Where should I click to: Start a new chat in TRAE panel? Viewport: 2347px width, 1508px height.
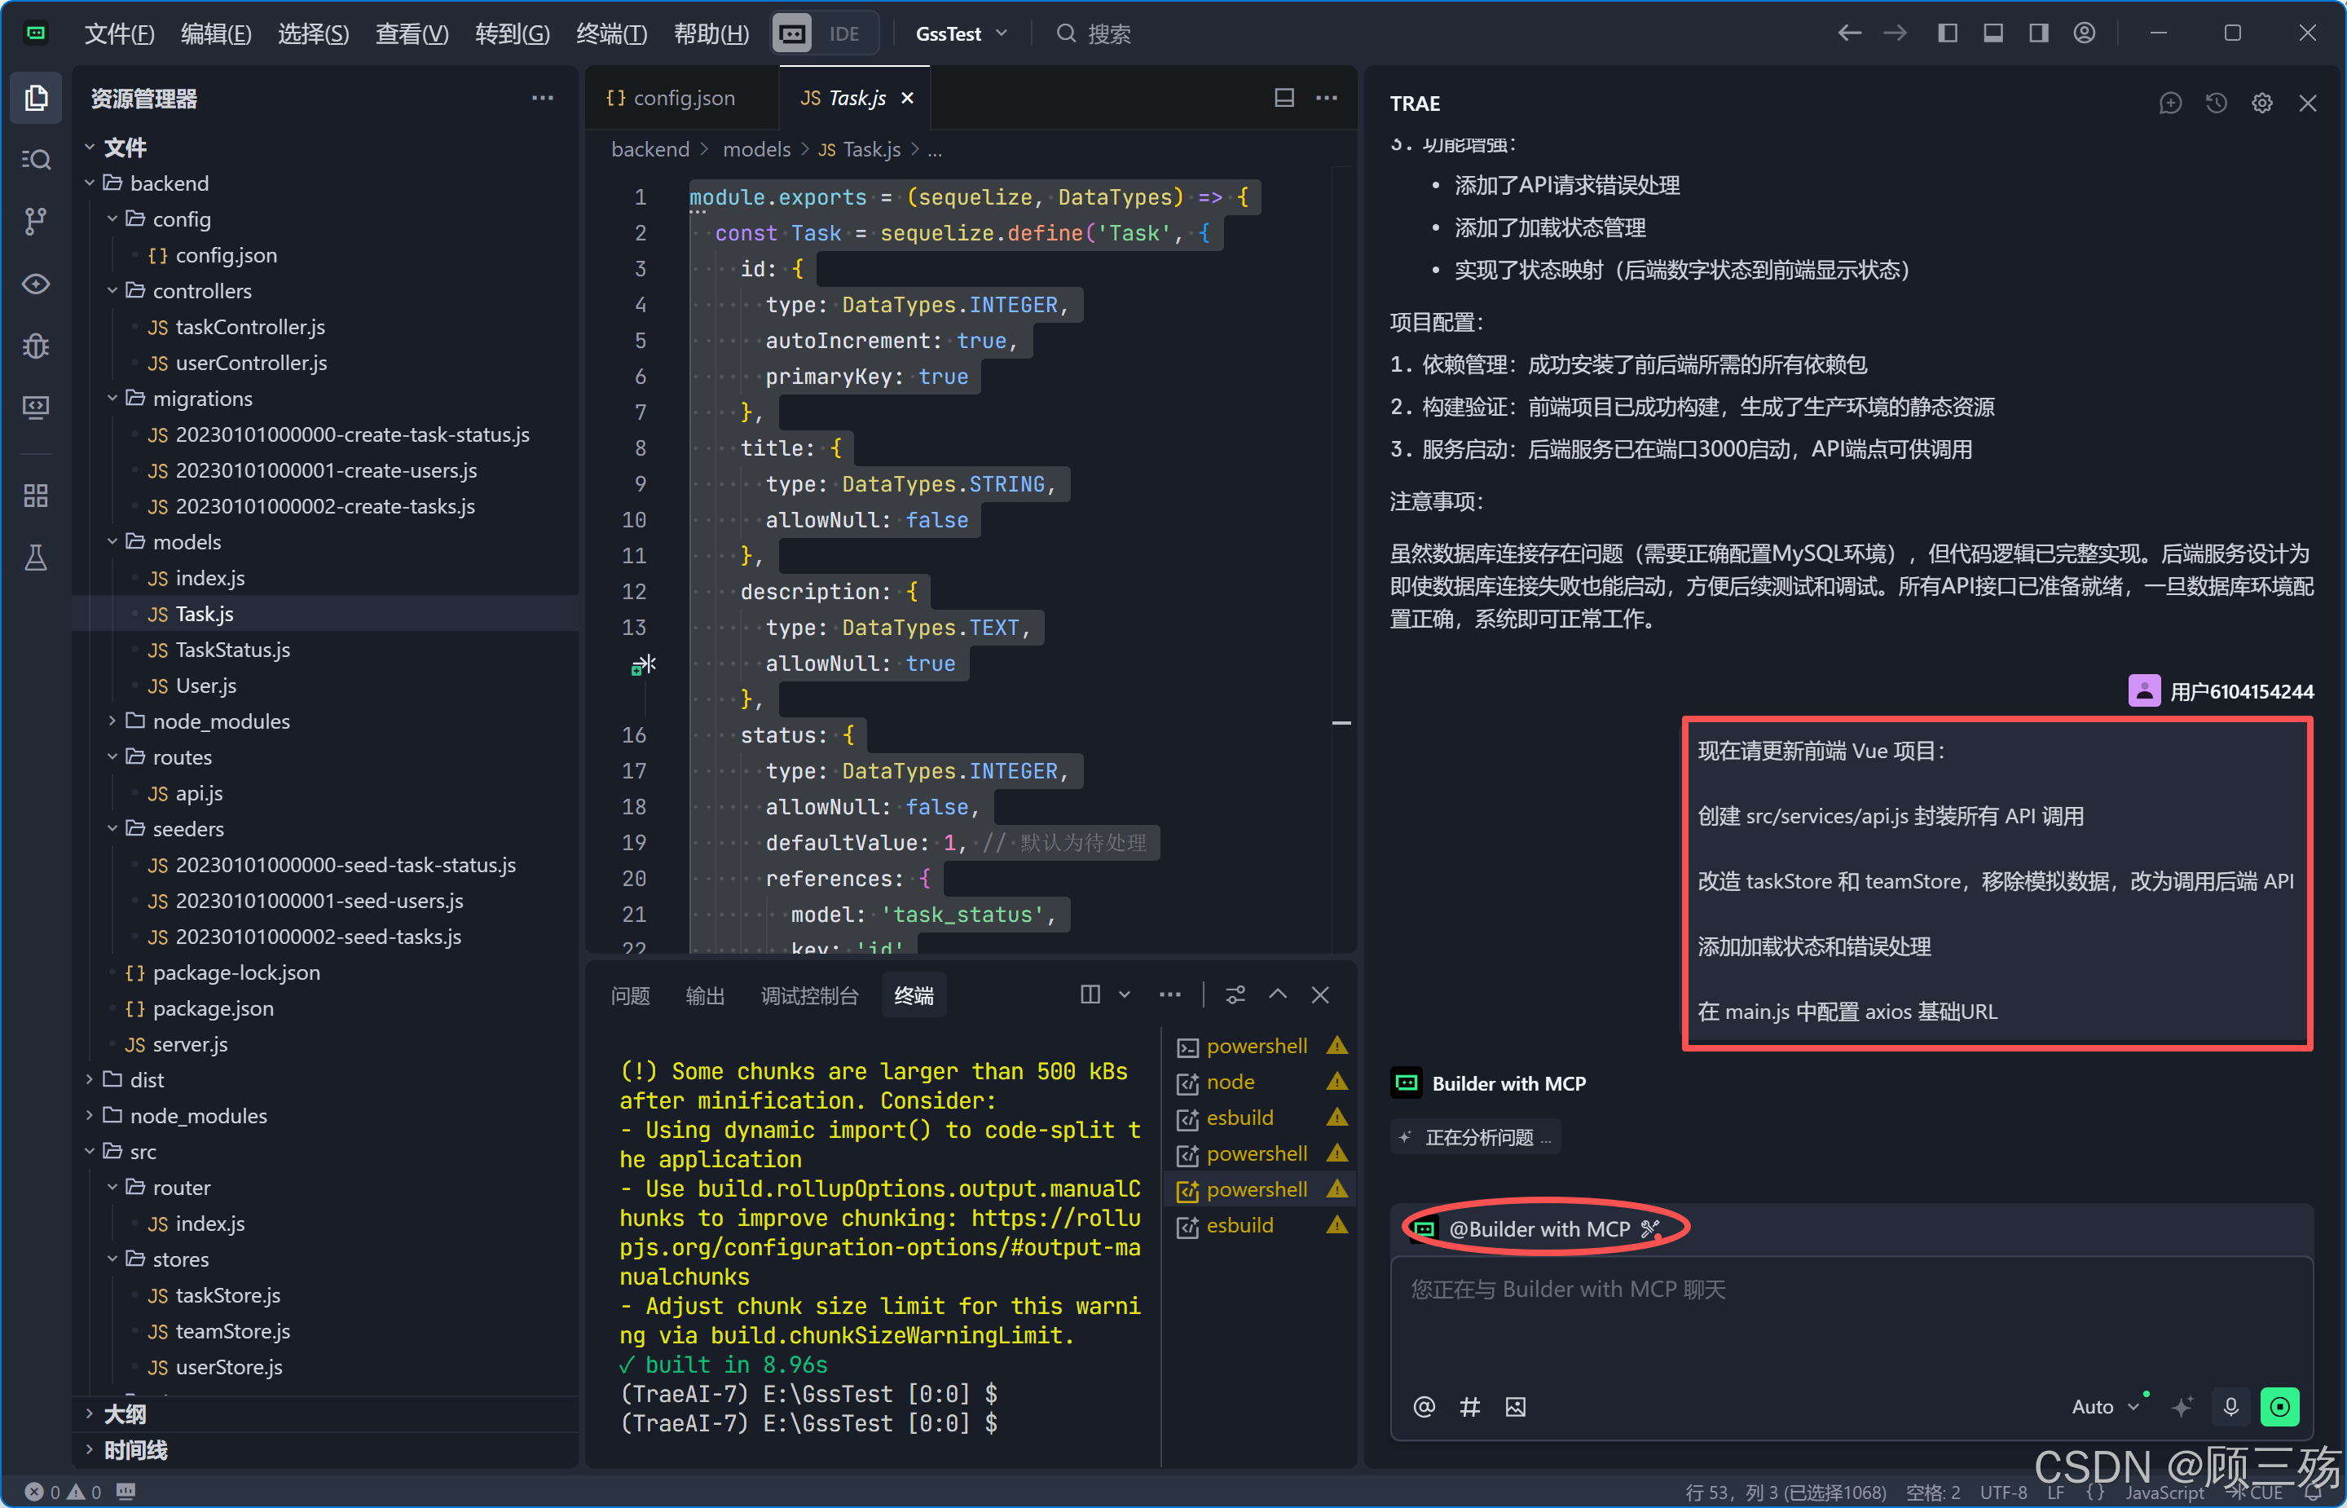point(2170,103)
